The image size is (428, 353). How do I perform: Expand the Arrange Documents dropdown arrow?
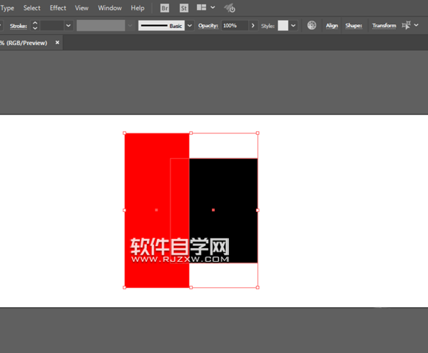[213, 8]
